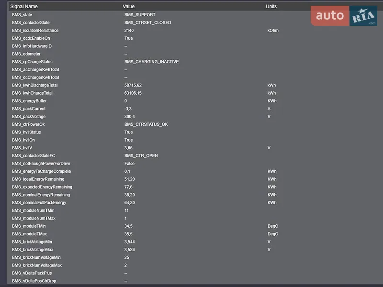Click the 63106,15 charge total value
This screenshot has width=383, height=287.
pos(133,93)
